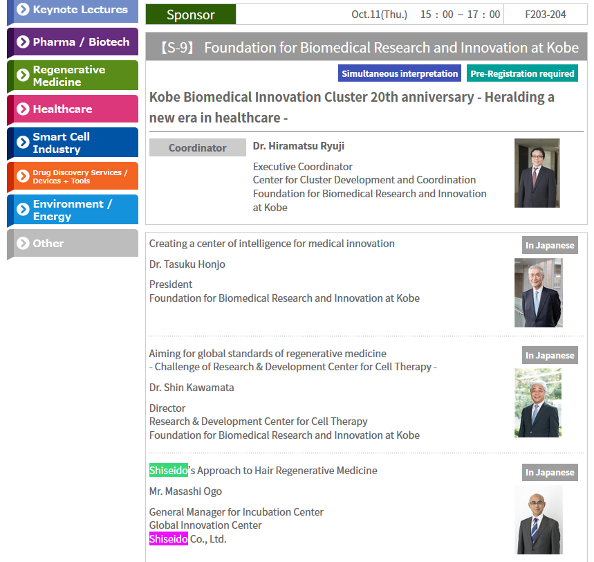Click the Pre-Registration required badge
Image resolution: width=594 pixels, height=562 pixels.
point(522,73)
